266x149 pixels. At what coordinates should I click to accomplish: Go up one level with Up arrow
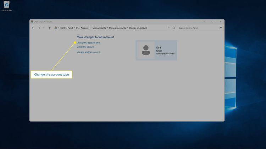49,28
